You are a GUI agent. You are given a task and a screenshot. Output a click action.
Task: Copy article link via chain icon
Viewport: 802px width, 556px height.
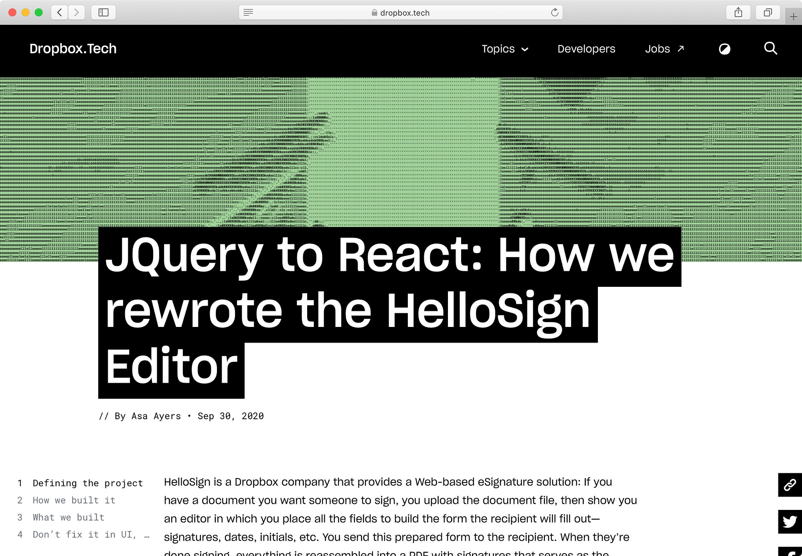(x=790, y=485)
